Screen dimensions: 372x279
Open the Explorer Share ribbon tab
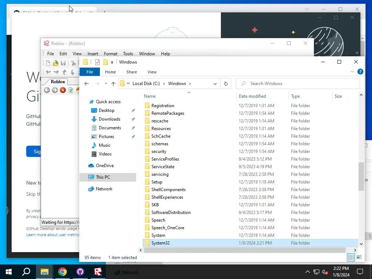tap(132, 72)
